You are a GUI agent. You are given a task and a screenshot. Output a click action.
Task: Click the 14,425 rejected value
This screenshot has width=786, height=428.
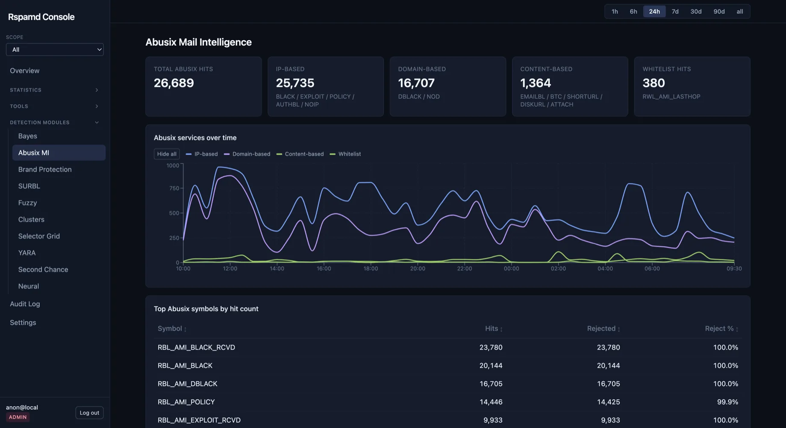pyautogui.click(x=608, y=402)
